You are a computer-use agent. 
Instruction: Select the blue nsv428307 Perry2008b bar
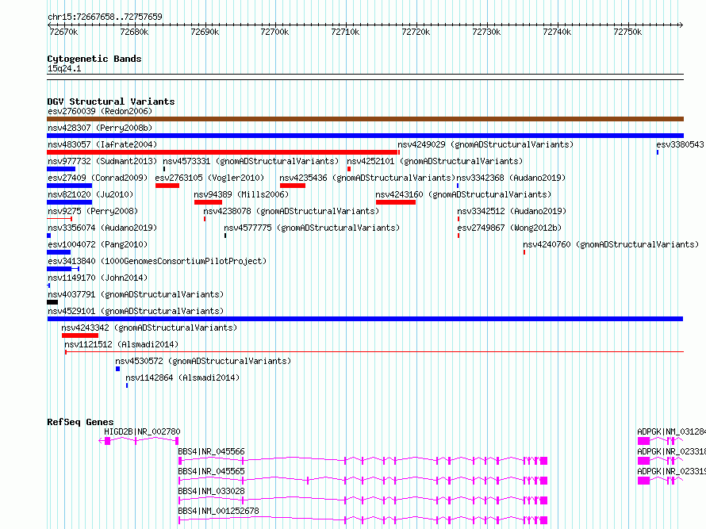365,136
